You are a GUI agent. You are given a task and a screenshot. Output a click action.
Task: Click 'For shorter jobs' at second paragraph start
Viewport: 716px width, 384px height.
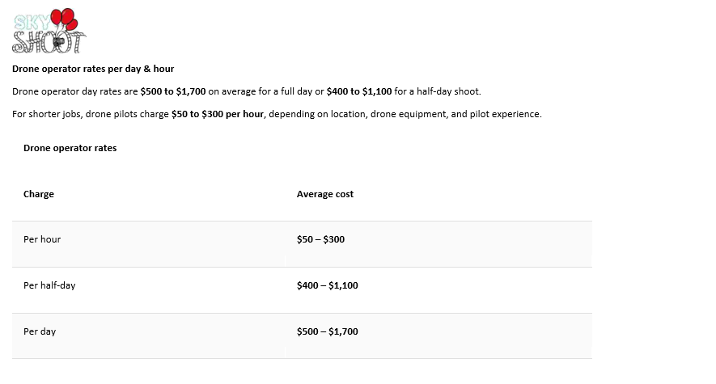click(44, 114)
